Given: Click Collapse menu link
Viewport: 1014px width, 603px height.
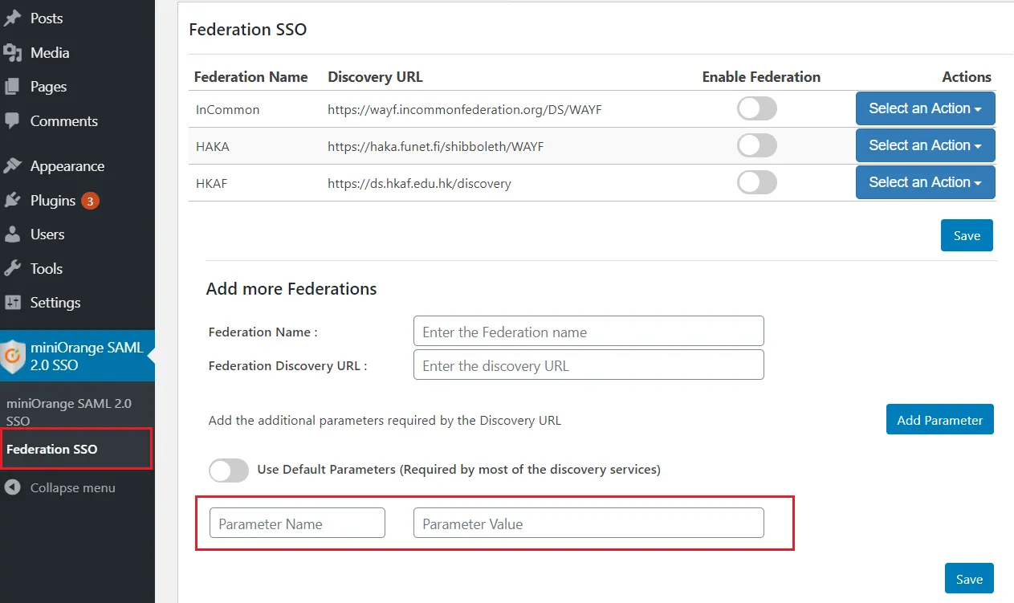Looking at the screenshot, I should (72, 487).
